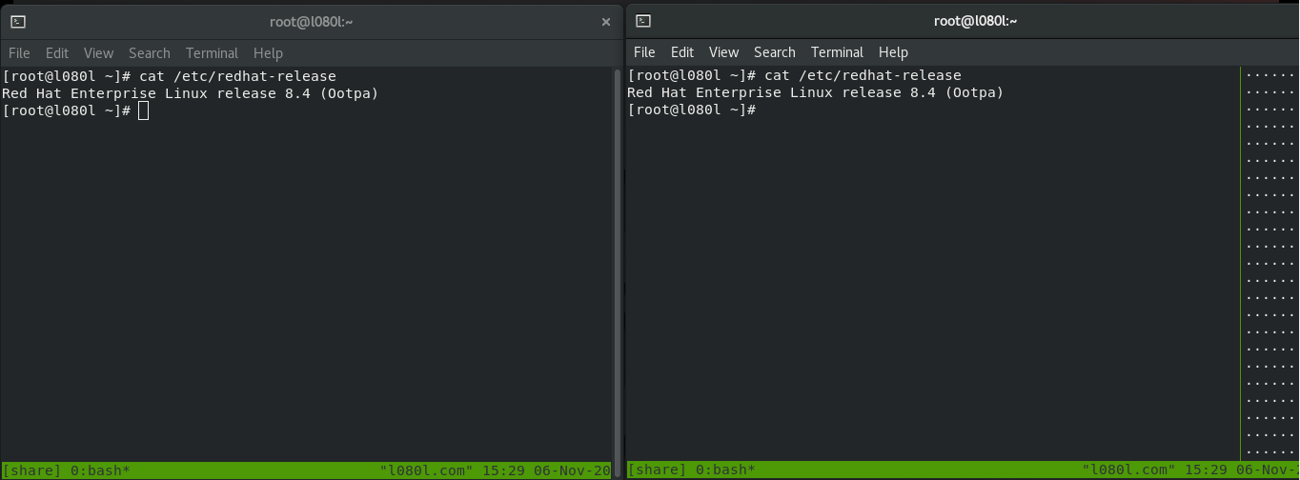1300x480 pixels.
Task: Open Search menu in right terminal
Action: [775, 52]
